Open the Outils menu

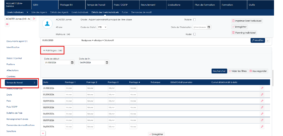pyautogui.click(x=260, y=5)
